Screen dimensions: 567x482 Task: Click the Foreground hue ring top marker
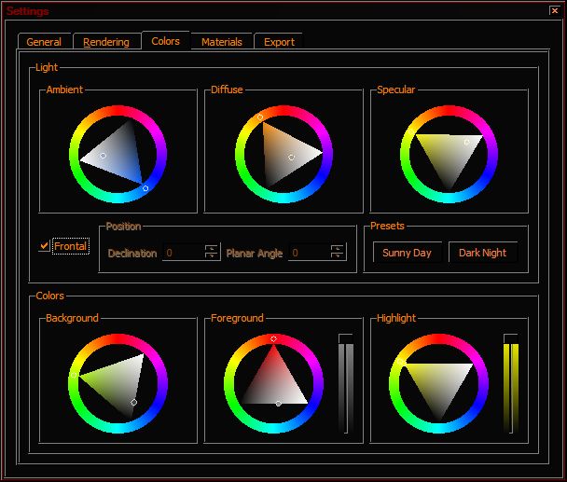click(x=274, y=338)
